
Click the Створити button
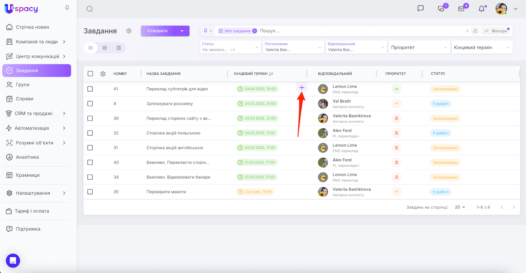[x=157, y=31]
